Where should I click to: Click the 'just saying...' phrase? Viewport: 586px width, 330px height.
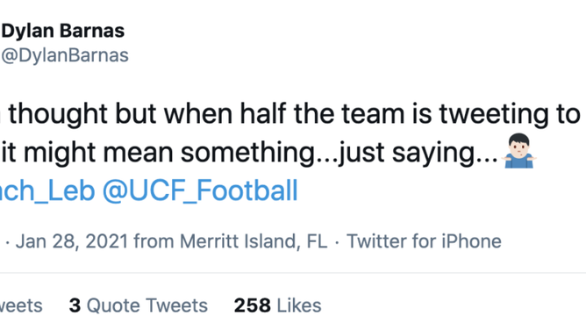click(418, 154)
